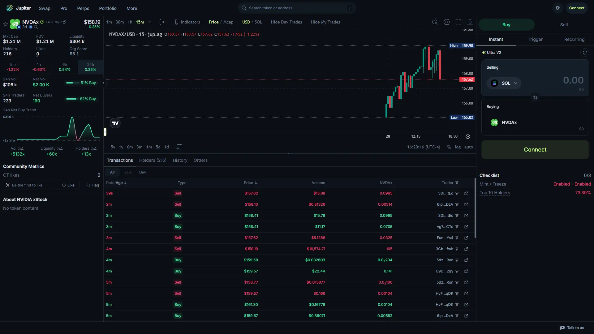Click the large Connect wallet button
The height and width of the screenshot is (334, 594).
535,150
